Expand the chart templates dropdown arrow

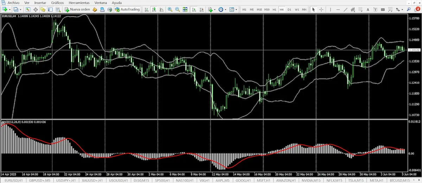(236, 9)
